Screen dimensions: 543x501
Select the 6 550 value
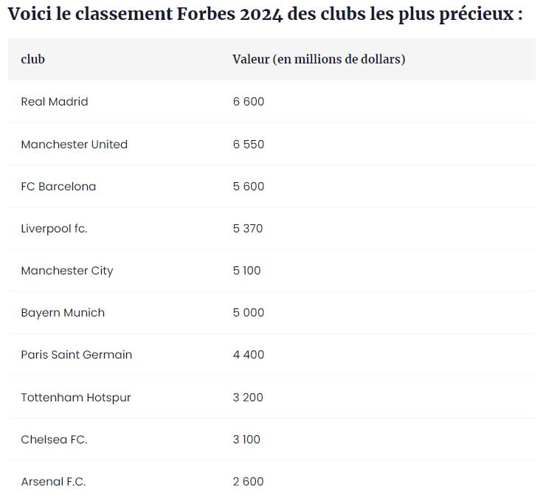click(249, 145)
